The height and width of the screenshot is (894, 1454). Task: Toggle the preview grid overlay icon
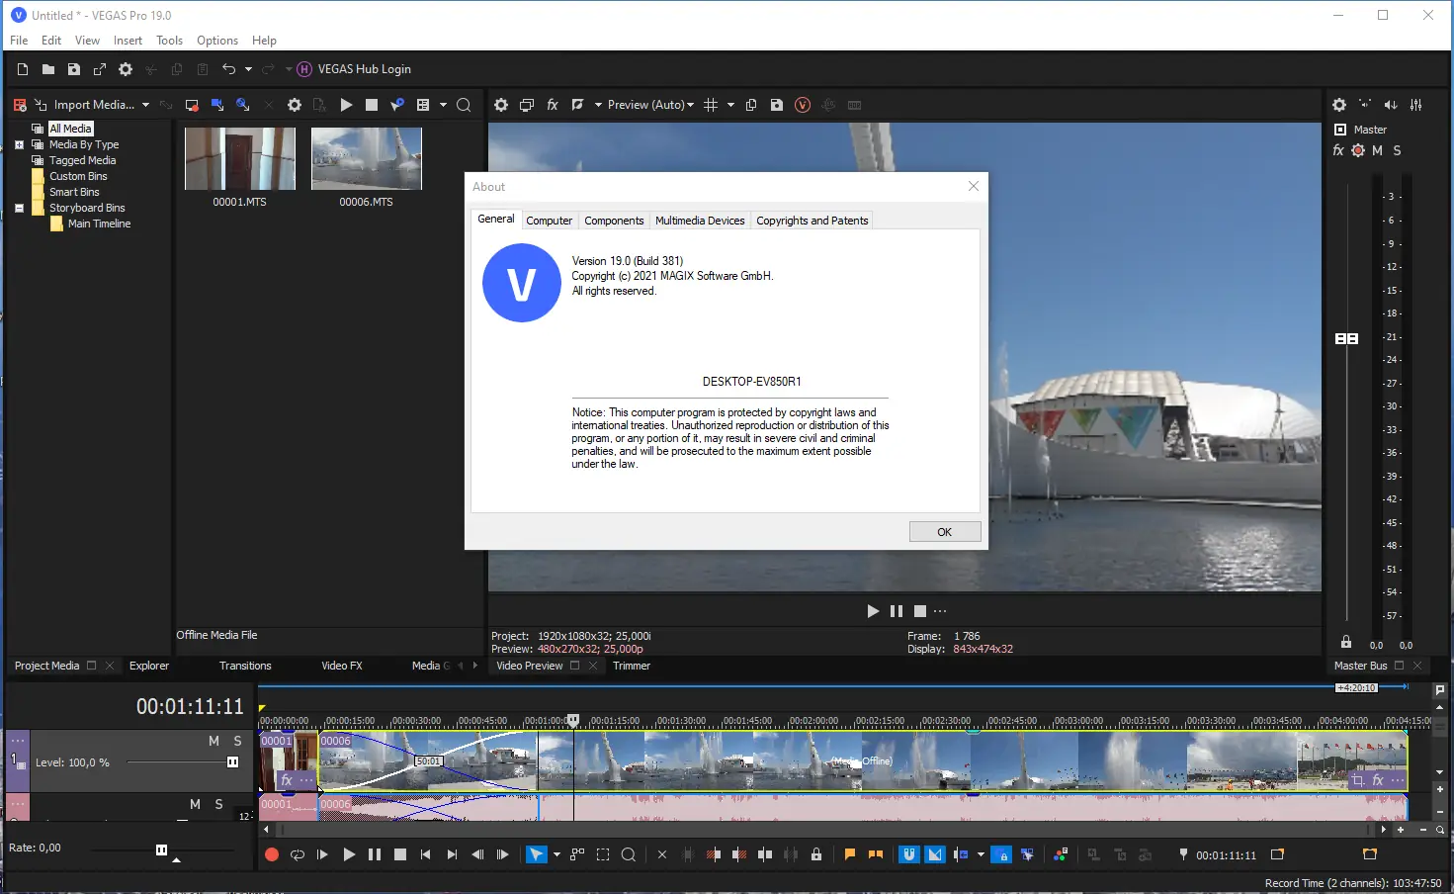tap(711, 105)
